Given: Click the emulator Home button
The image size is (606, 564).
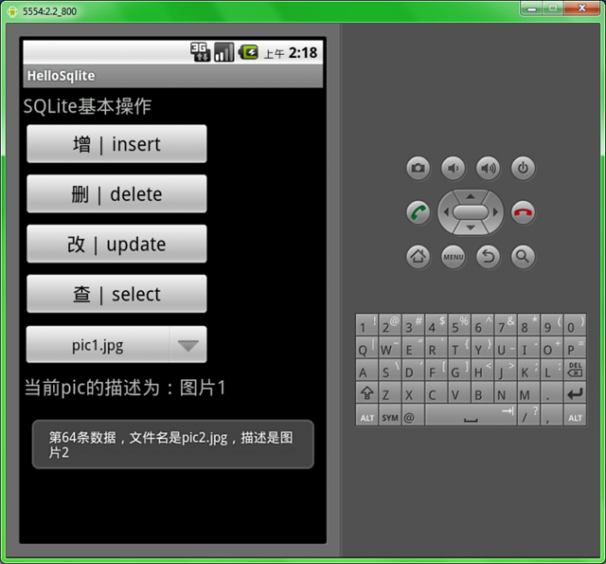Looking at the screenshot, I should click(419, 257).
